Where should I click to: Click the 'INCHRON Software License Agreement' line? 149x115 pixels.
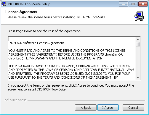click(x=36, y=43)
